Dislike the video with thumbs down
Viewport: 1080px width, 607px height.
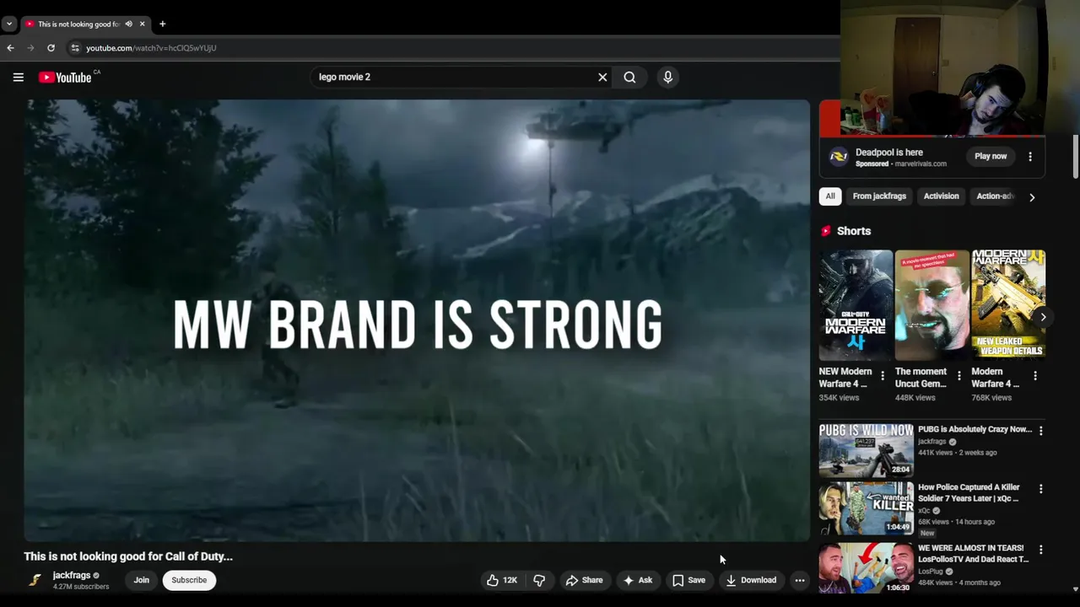click(x=539, y=580)
